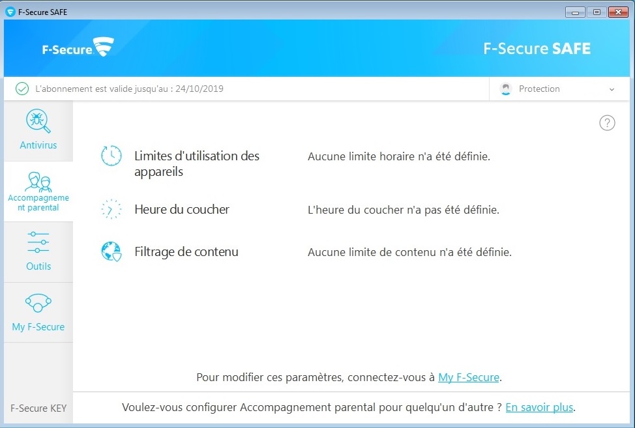
Task: Open the Antivirus bug magnifier icon
Action: pyautogui.click(x=38, y=121)
